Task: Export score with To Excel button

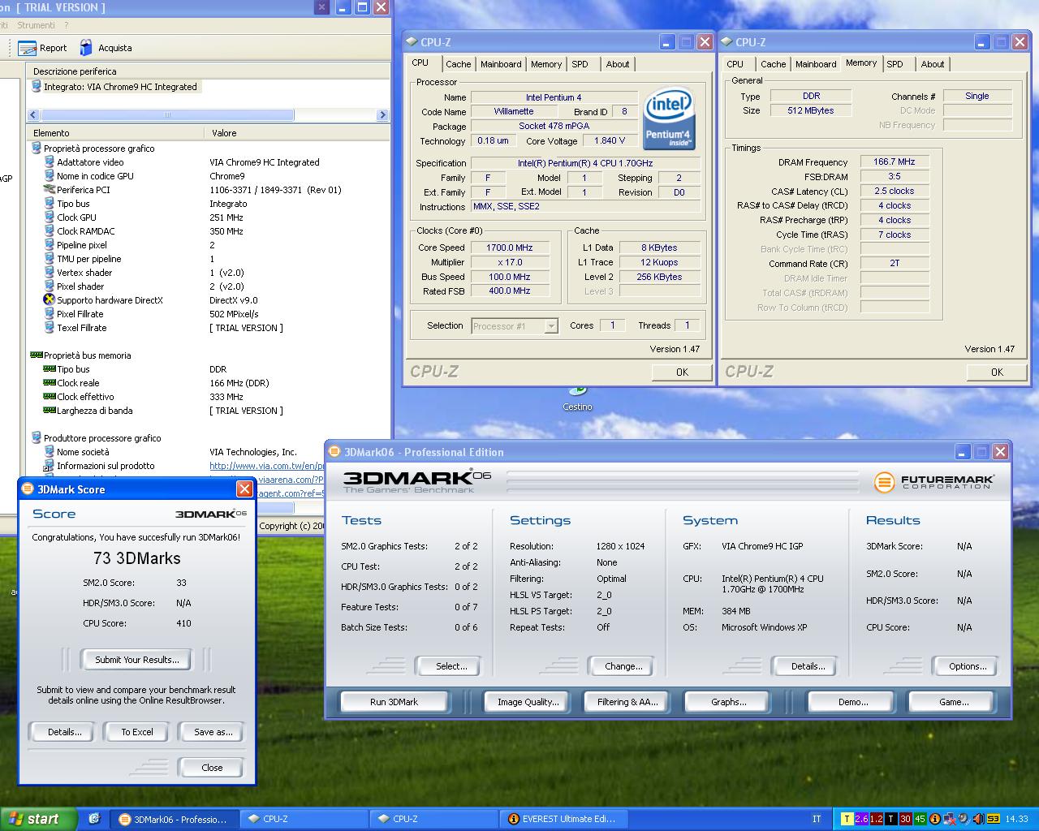Action: coord(136,732)
